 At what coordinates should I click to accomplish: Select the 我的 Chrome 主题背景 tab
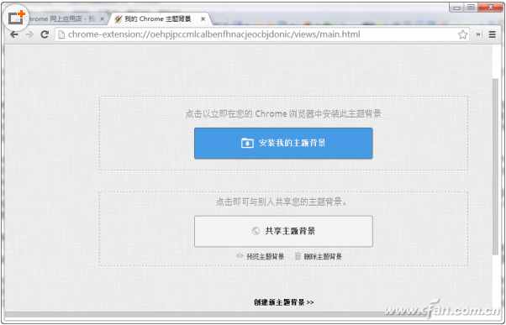coord(158,19)
